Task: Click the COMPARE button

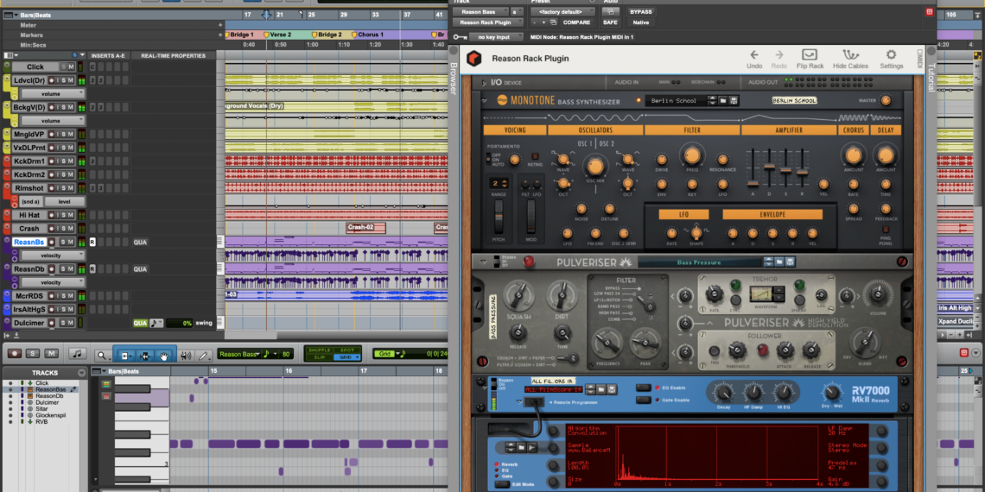Action: pos(576,22)
